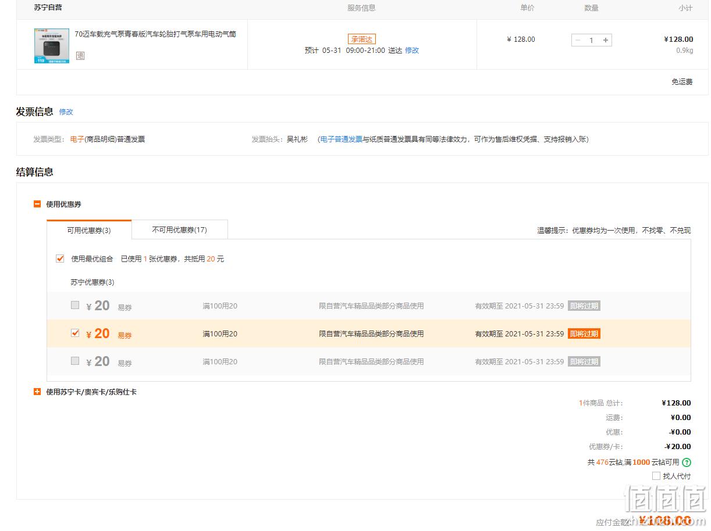711x531 pixels.
Task: Click the 苏宁自营 seller label
Action: 48,8
